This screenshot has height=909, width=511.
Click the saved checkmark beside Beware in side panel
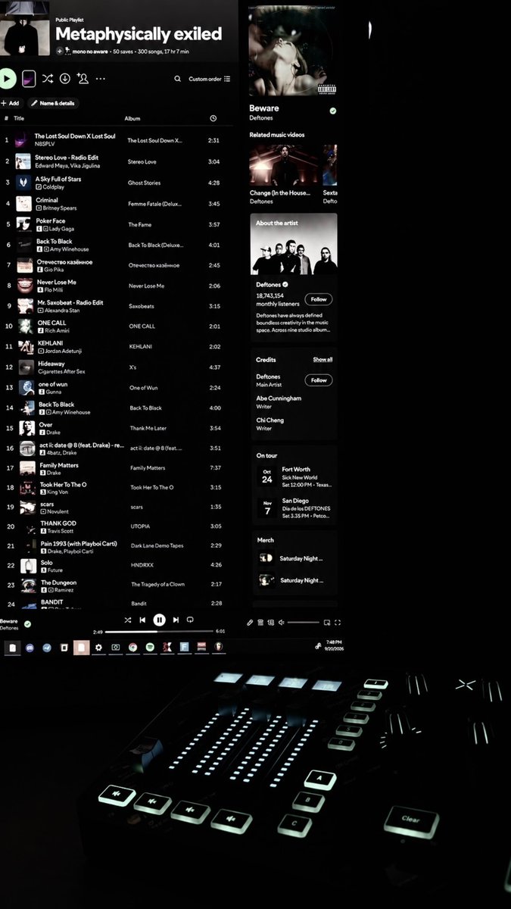tap(332, 111)
